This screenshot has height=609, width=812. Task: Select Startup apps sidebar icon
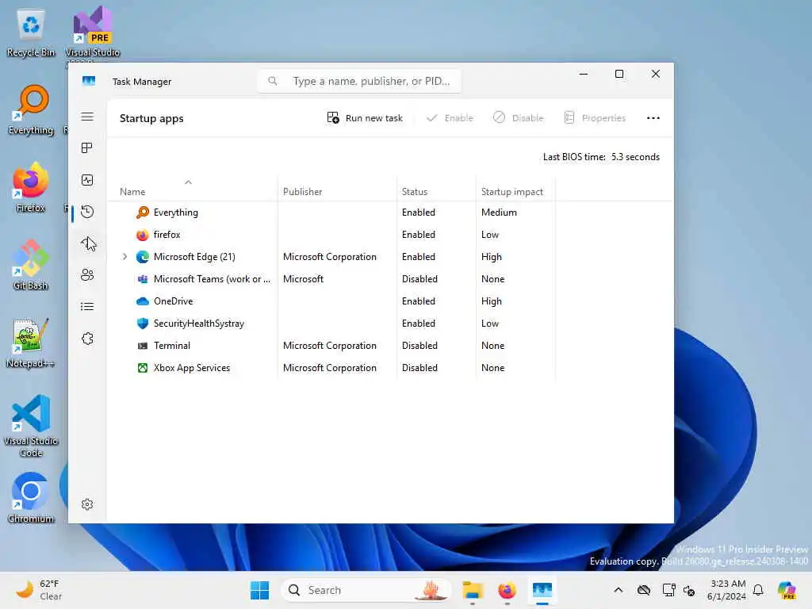tap(87, 243)
